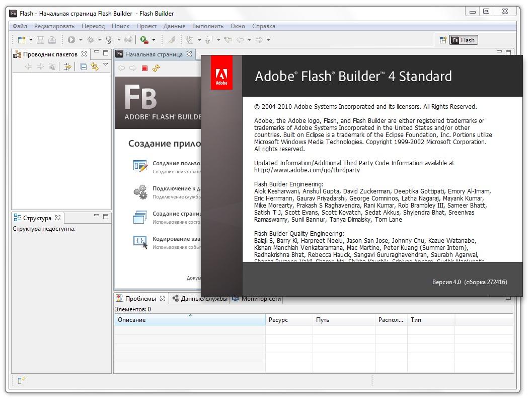Open the Редактировать menu
The height and width of the screenshot is (400, 530).
54,26
